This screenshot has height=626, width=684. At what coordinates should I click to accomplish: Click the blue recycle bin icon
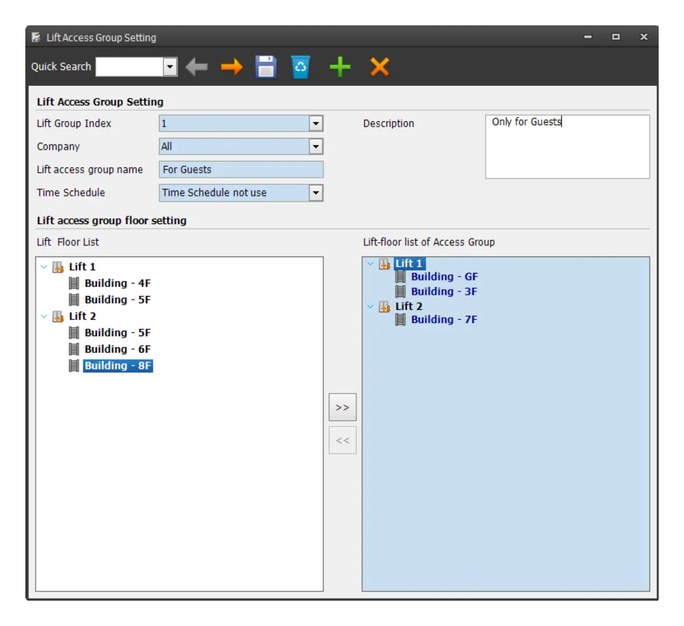tap(300, 67)
